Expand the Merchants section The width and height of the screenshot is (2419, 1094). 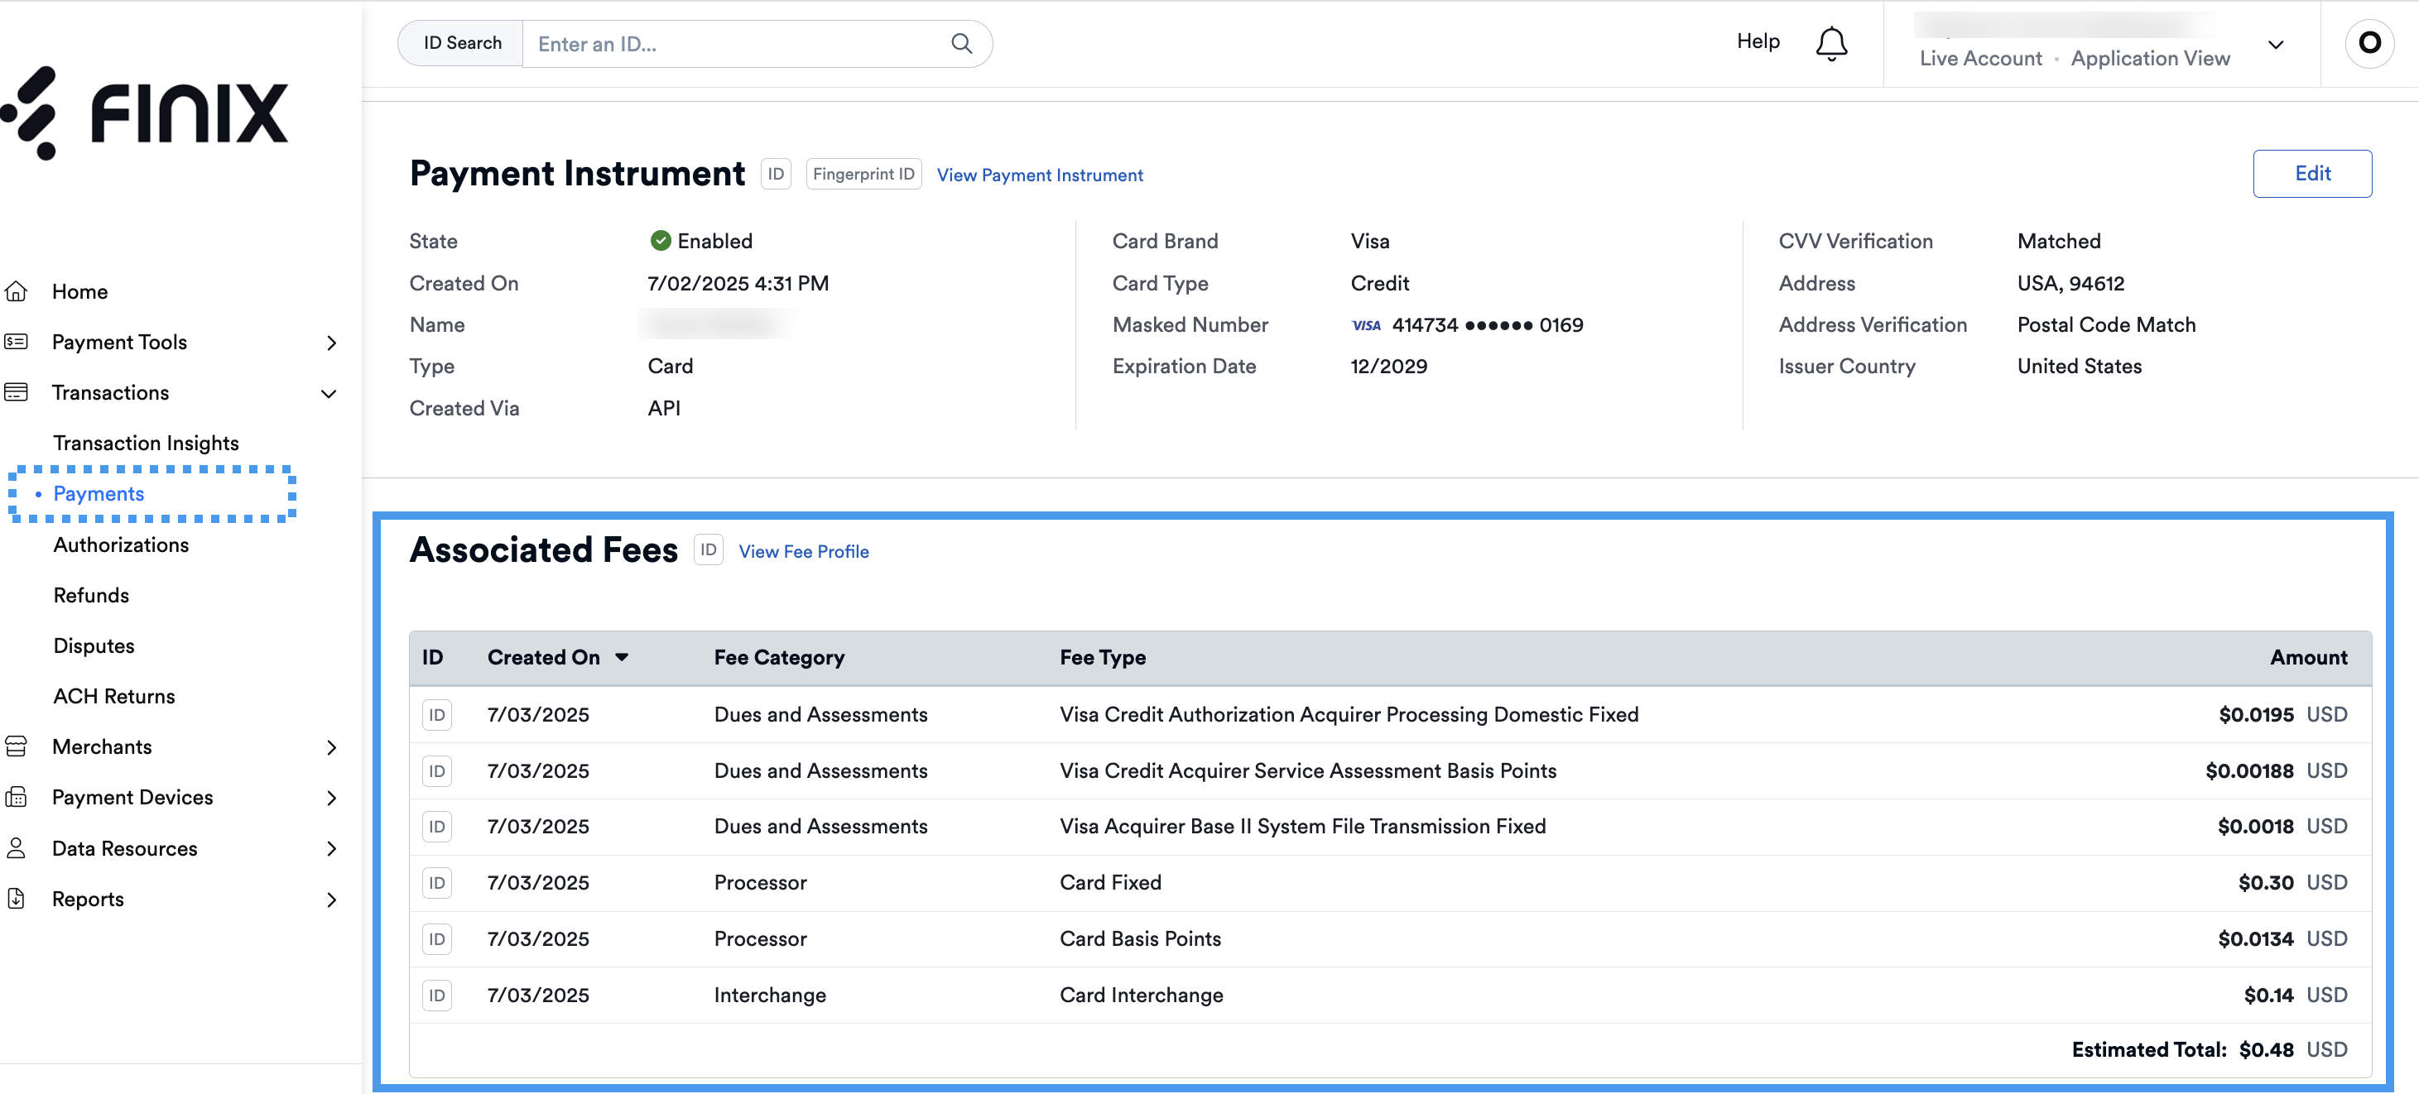331,746
